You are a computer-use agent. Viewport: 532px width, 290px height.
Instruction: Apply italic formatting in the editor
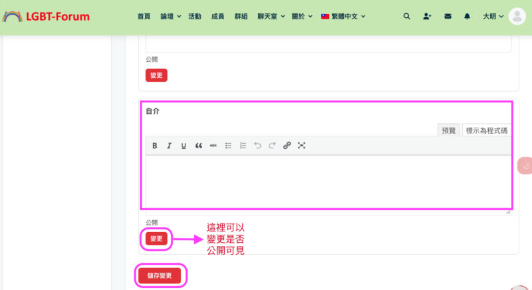tap(170, 146)
